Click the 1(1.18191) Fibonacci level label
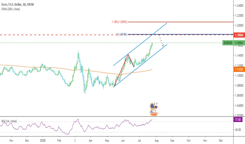 point(122,34)
